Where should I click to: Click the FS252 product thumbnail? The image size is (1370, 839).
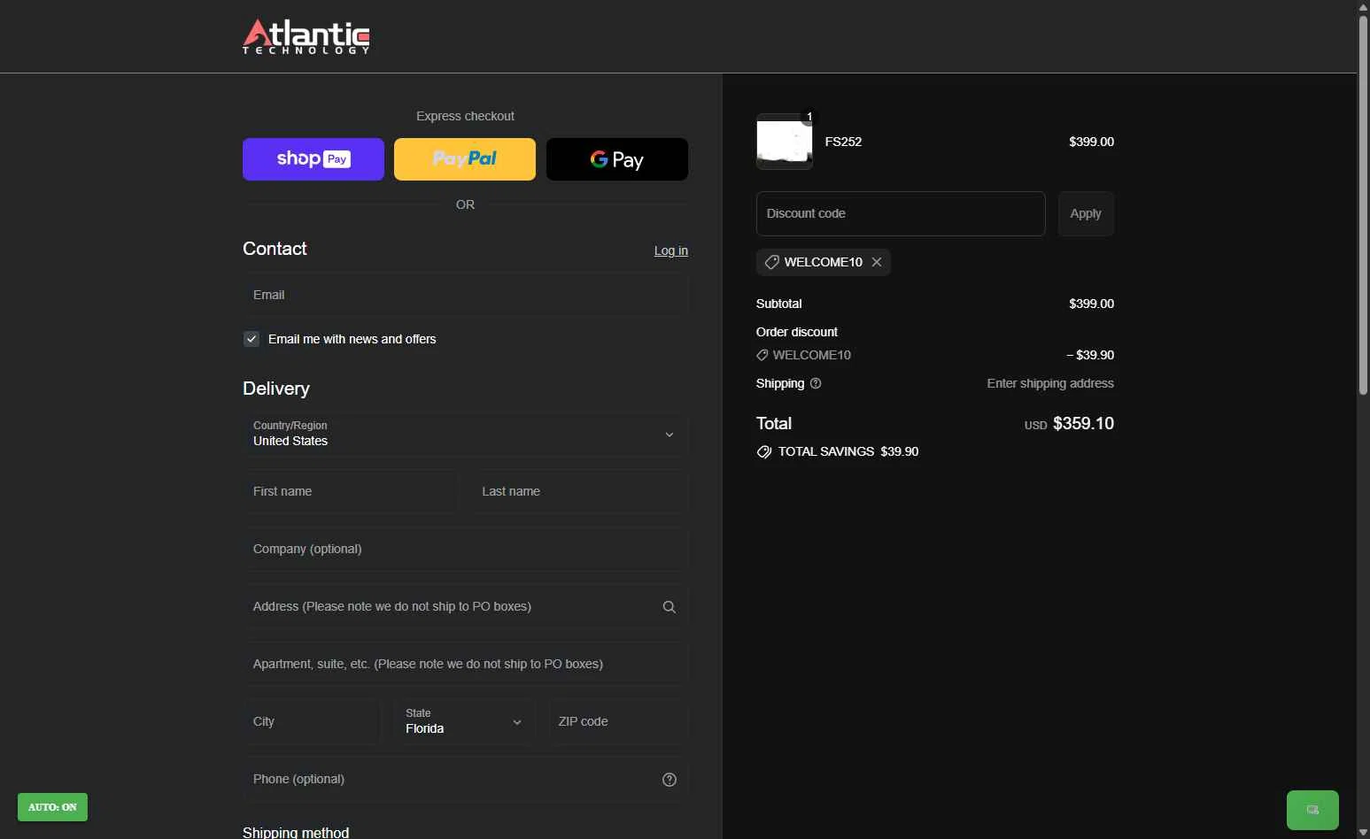[x=785, y=142]
